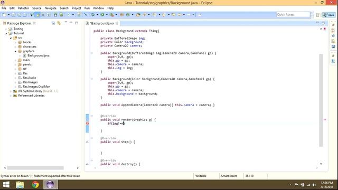
Task: Expand the blocks package
Action: pyautogui.click(x=15, y=42)
